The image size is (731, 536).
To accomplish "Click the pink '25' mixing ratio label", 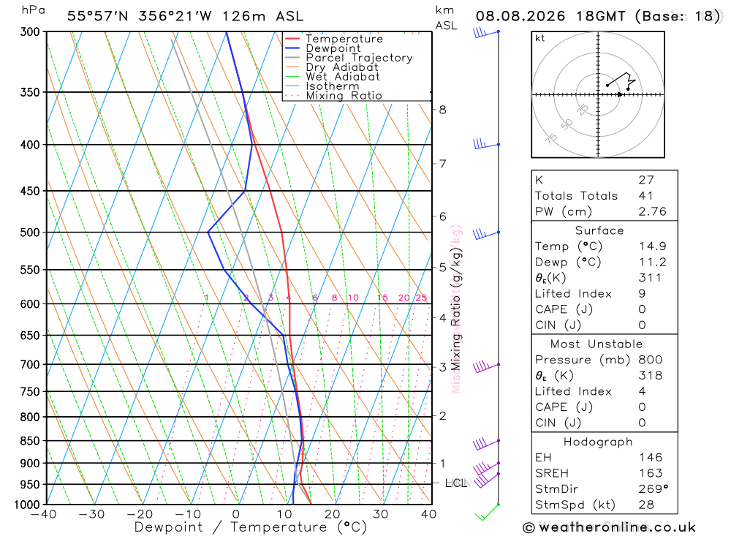I will (421, 298).
